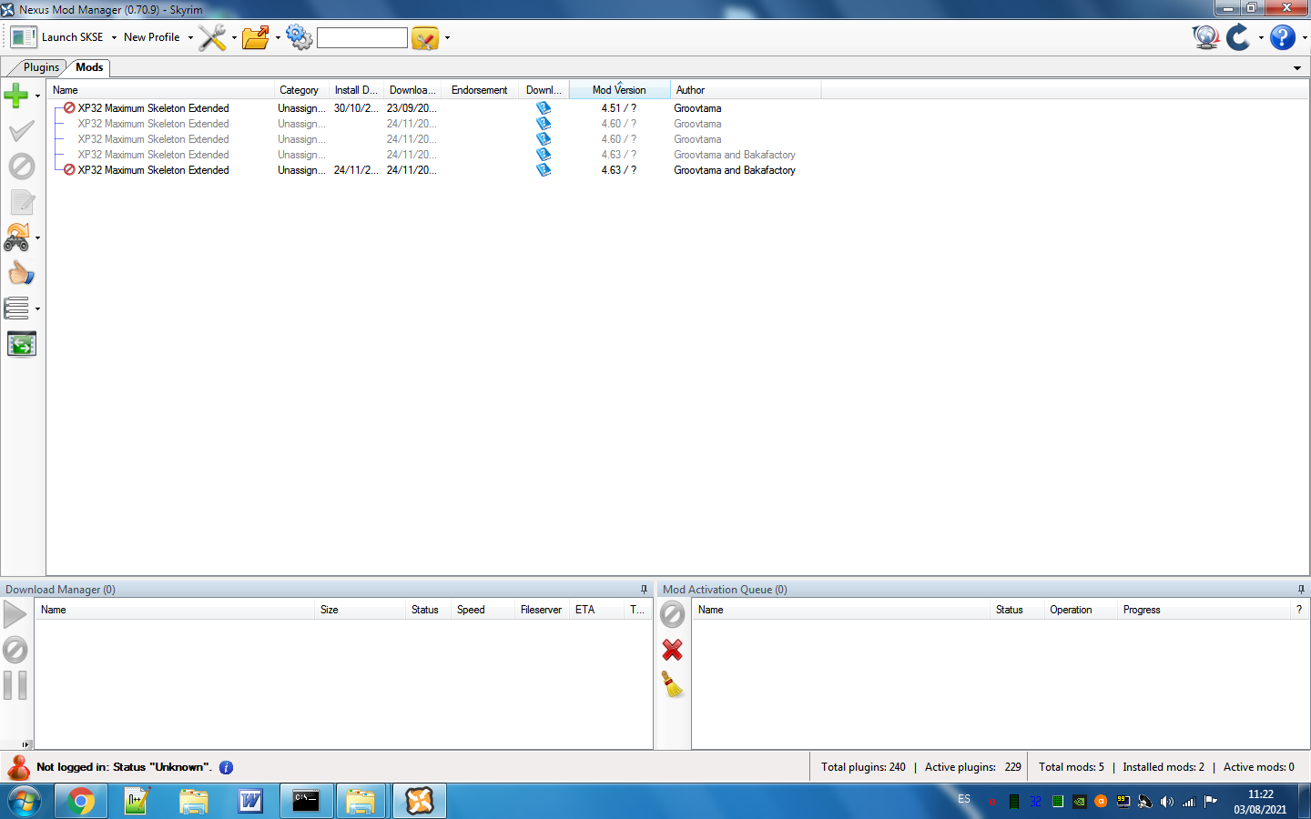The height and width of the screenshot is (819, 1311).
Task: Click the checkmark Activate Mod icon
Action: (21, 131)
